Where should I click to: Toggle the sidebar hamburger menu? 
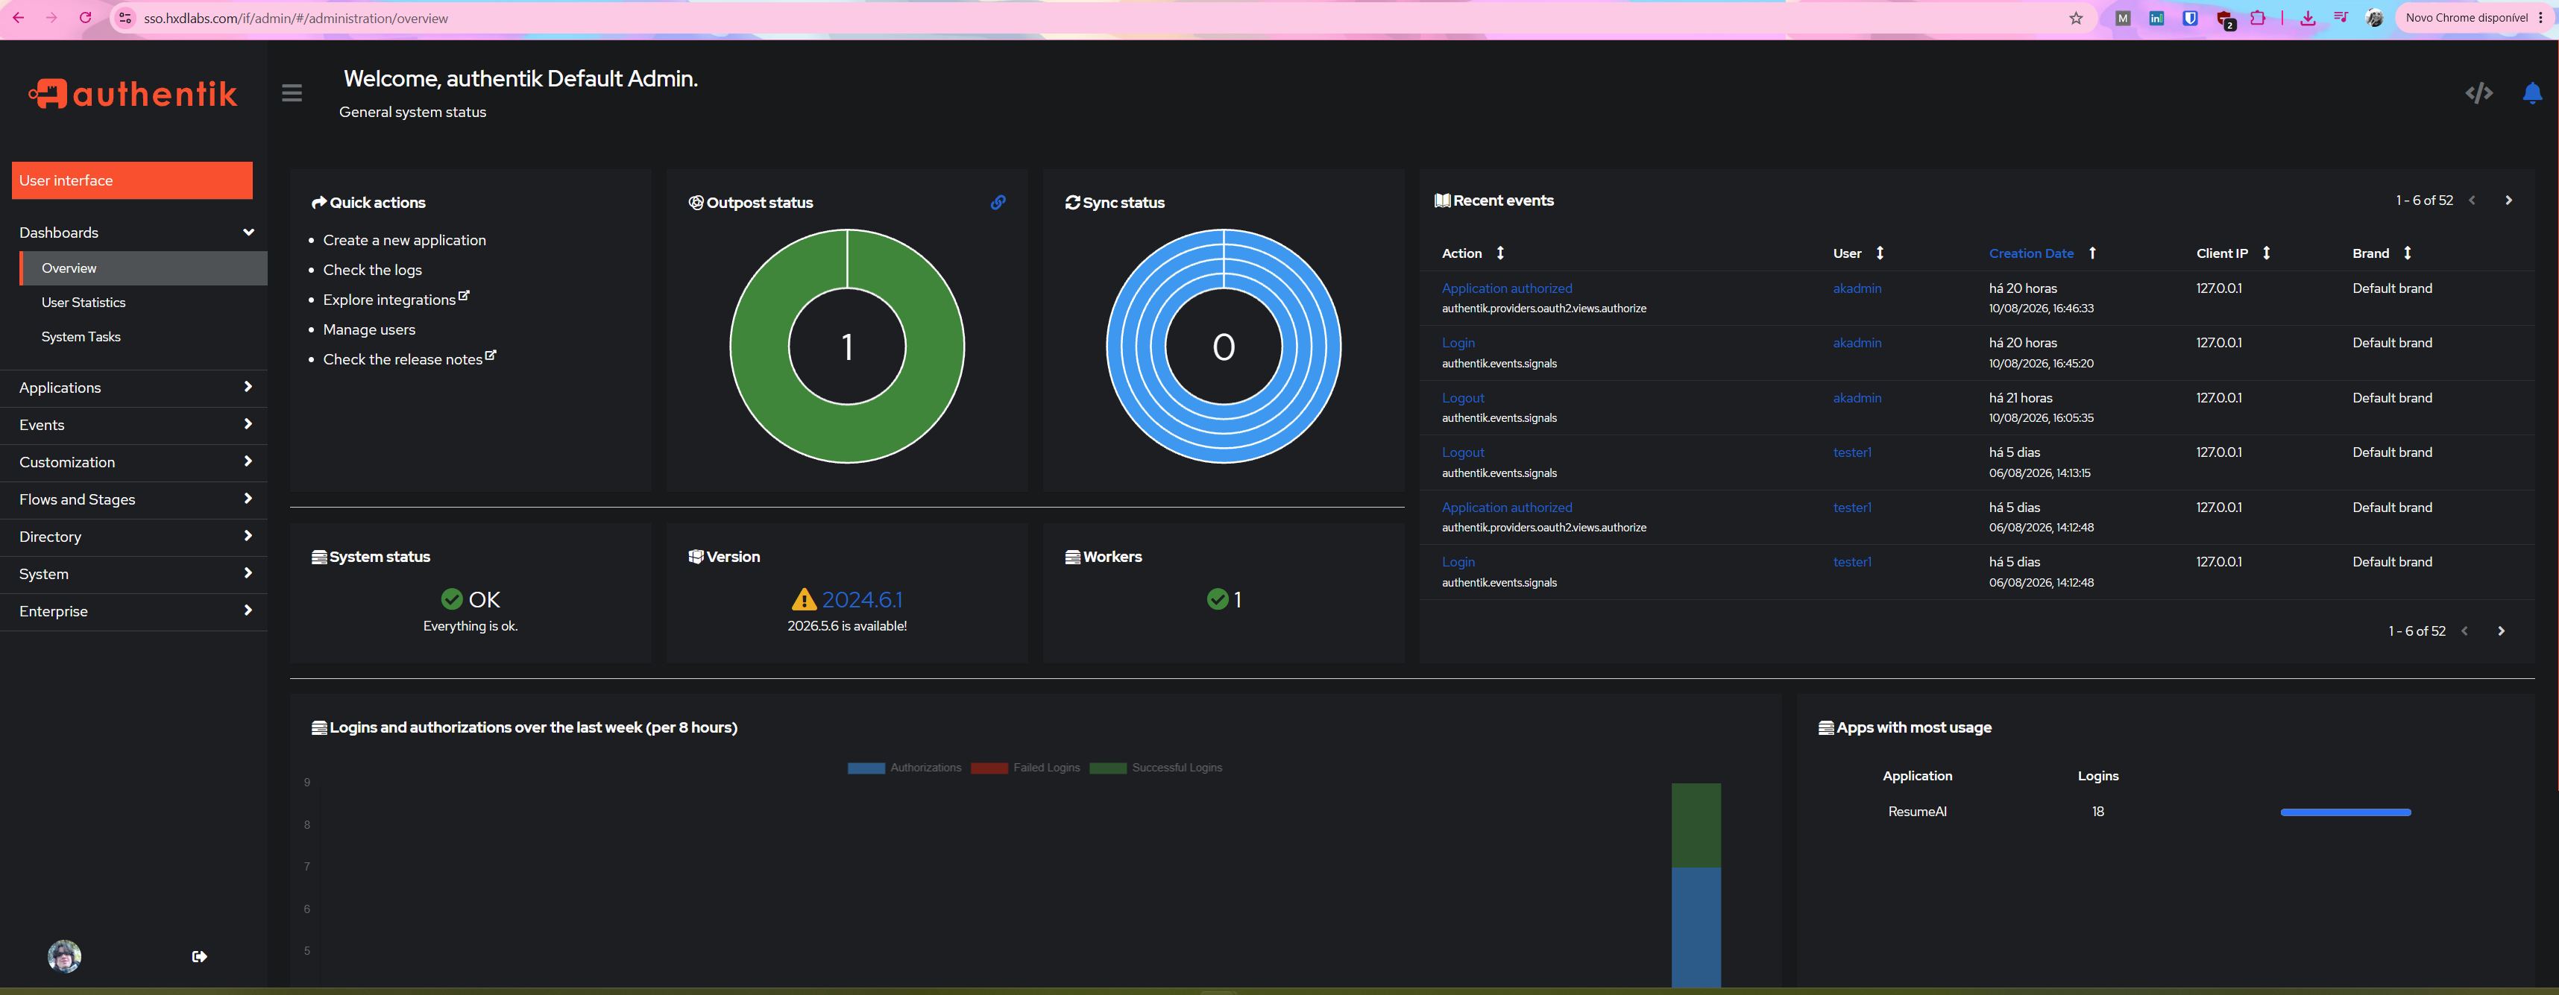pos(291,93)
